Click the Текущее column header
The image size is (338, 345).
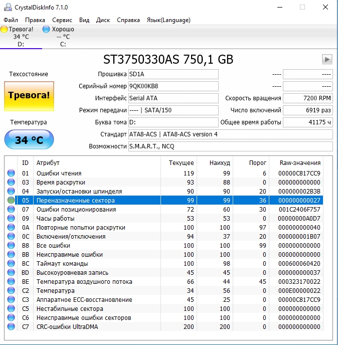pos(179,163)
